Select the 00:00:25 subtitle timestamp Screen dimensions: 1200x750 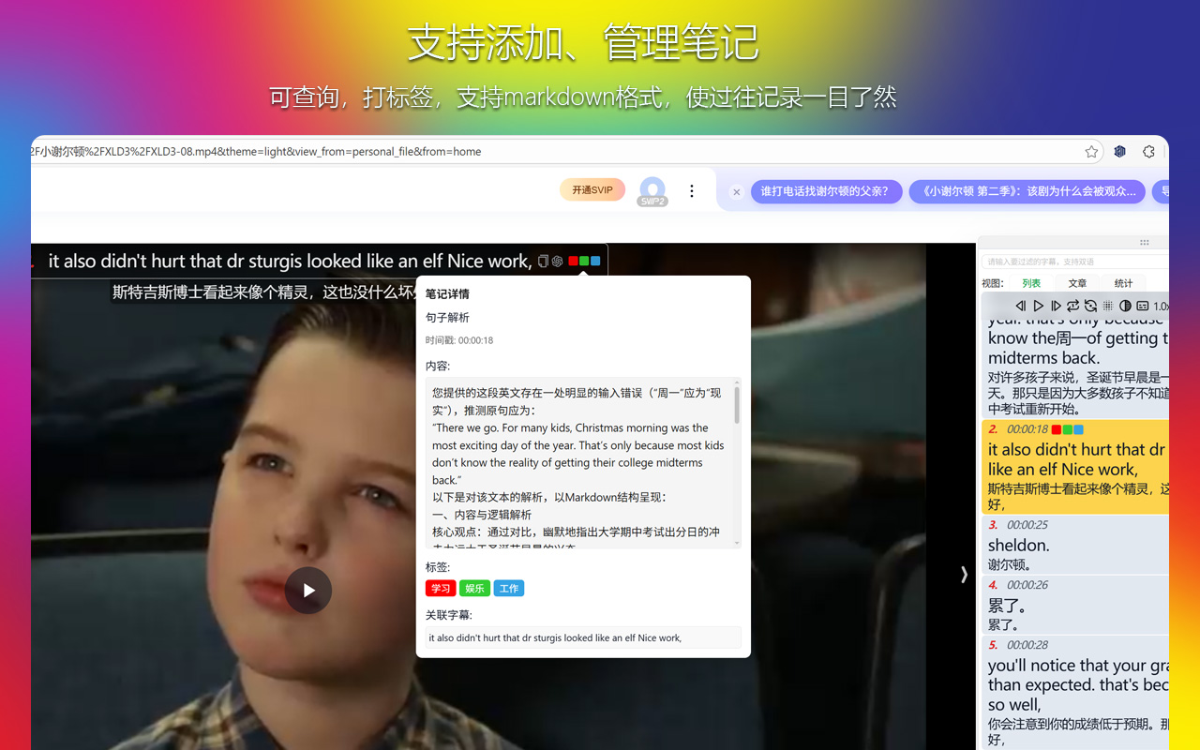tap(1027, 525)
